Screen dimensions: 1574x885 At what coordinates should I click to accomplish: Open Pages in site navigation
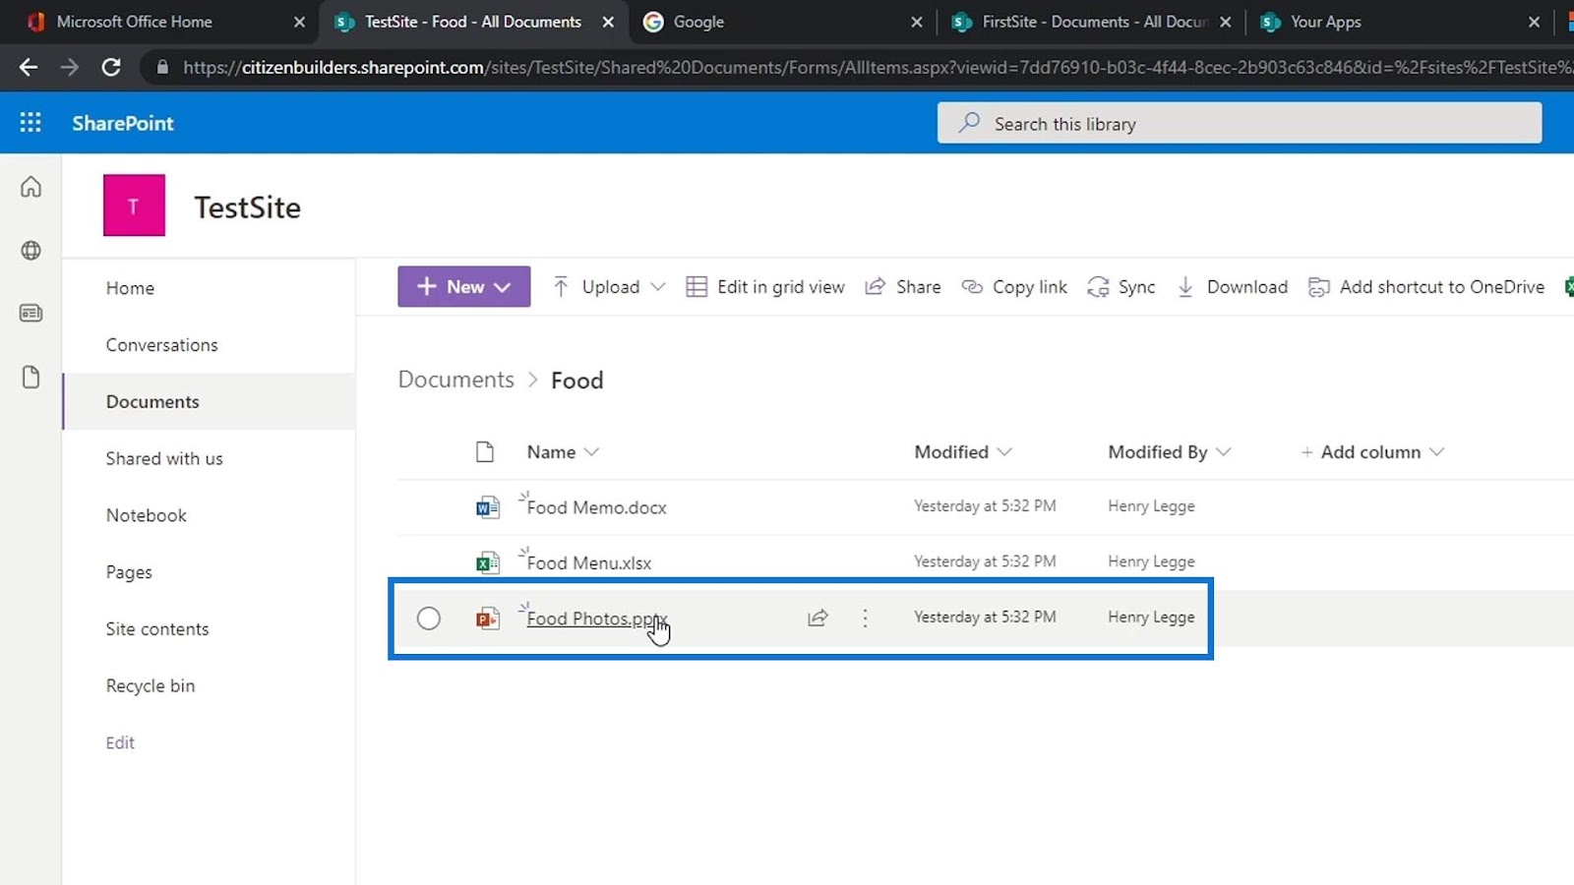click(129, 572)
